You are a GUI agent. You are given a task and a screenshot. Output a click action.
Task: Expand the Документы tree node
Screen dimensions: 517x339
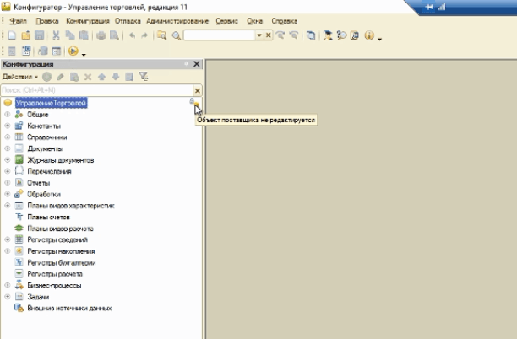8,148
